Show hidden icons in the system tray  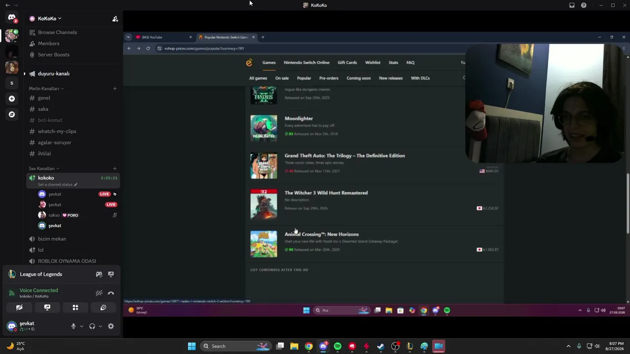coord(568,346)
